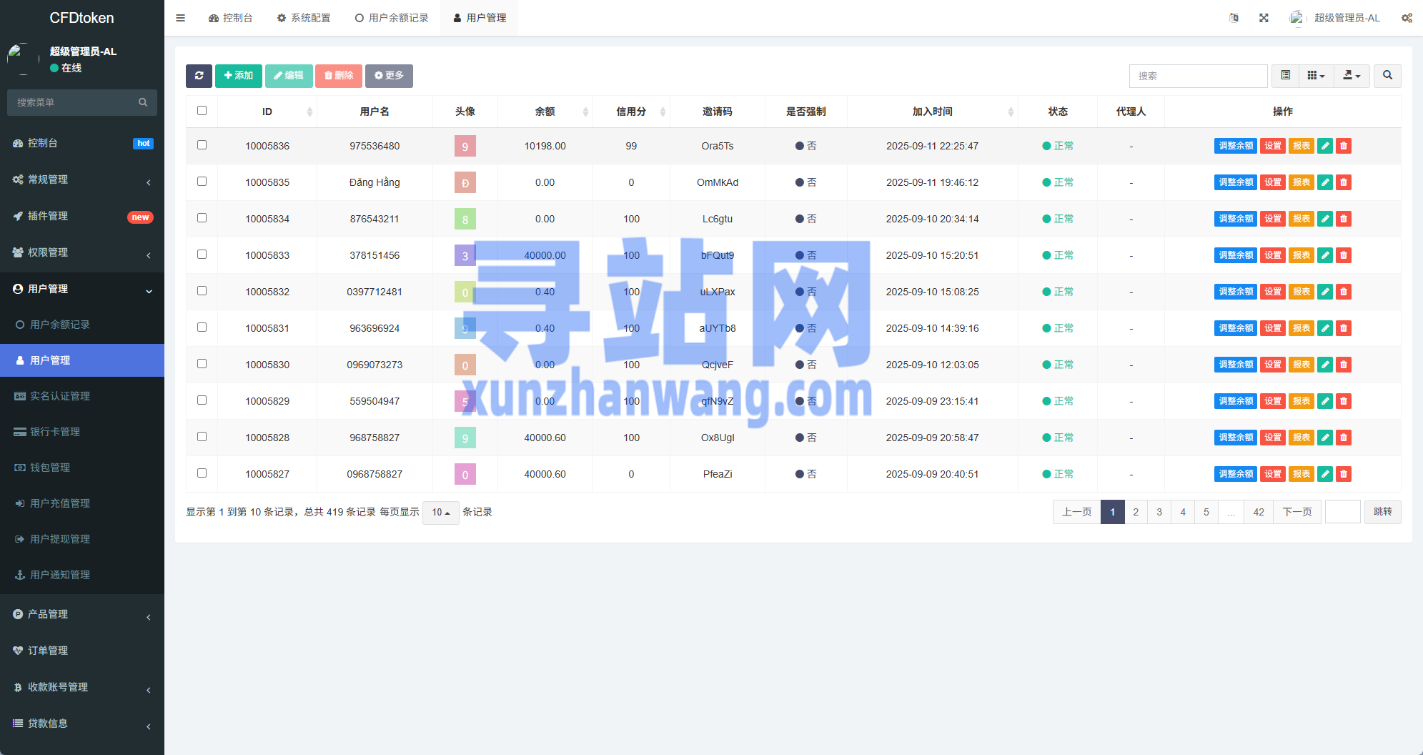Click the avatar thumbnail for user 10005834

(465, 219)
